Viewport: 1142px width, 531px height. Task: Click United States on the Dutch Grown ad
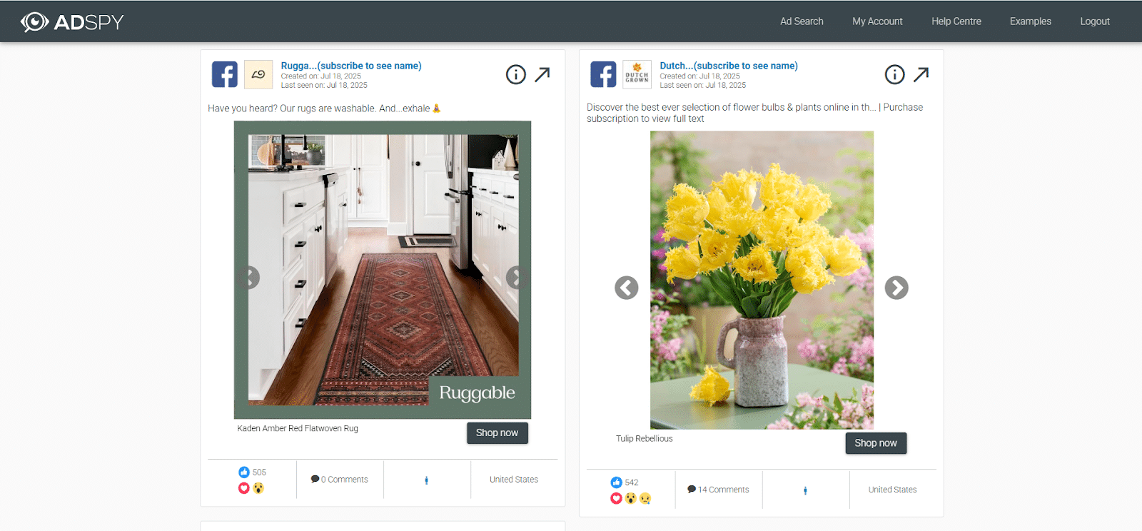coord(892,490)
